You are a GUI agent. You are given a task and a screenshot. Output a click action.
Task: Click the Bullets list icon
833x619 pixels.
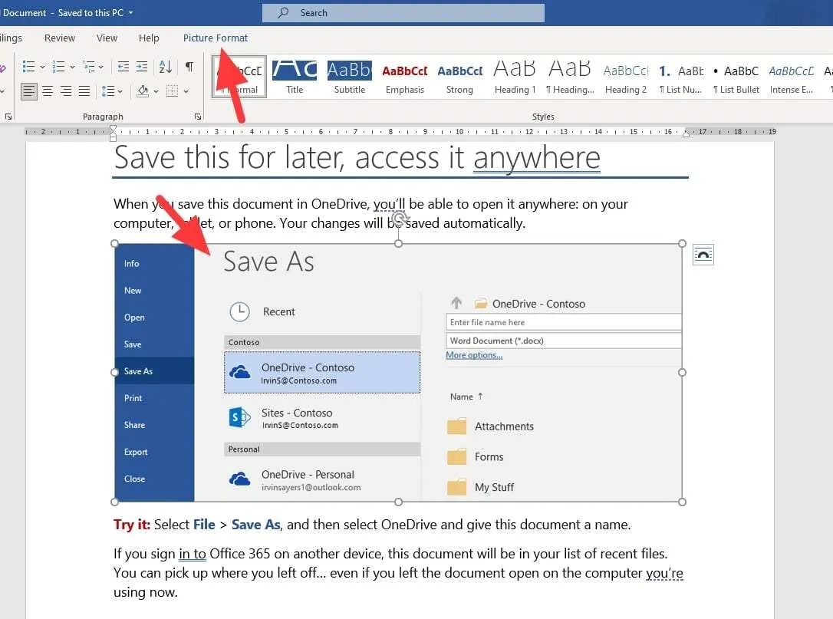[x=28, y=67]
